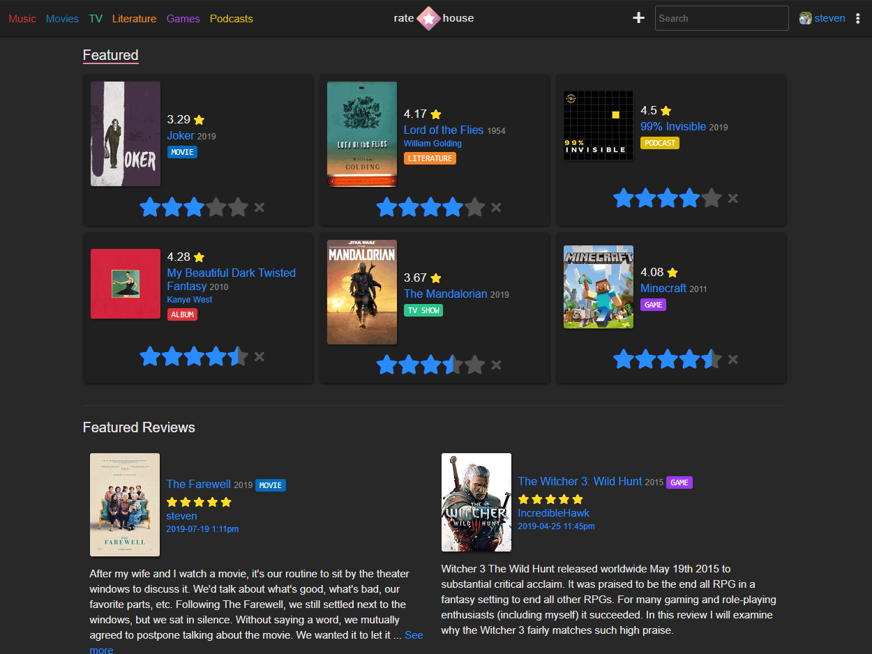Screen dimensions: 872x654
Task: Click the red Kanye West album cover
Action: point(126,284)
